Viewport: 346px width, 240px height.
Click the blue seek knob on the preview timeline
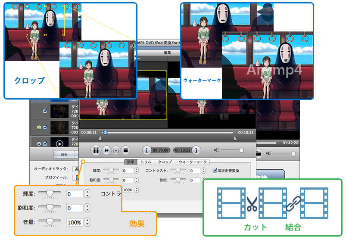pos(106,133)
